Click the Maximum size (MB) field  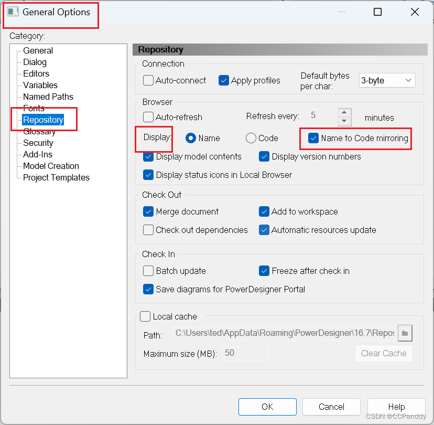coord(246,353)
